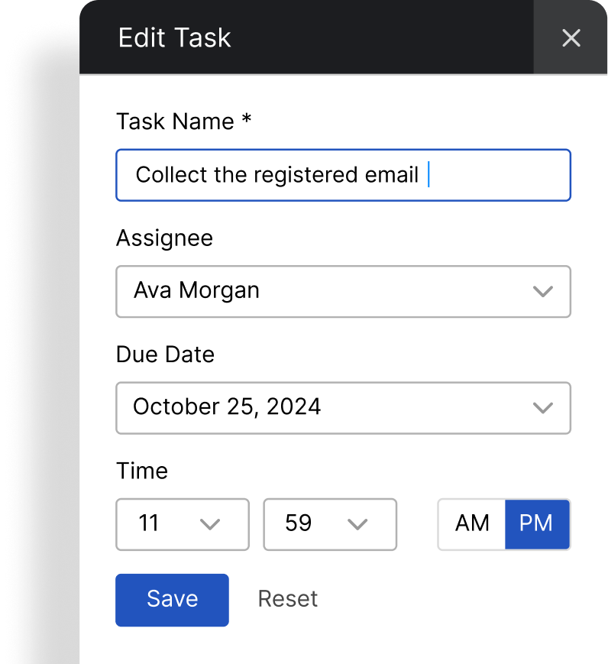The image size is (608, 664).
Task: Open the Due Date dropdown showing October 25, 2024
Action: click(343, 407)
